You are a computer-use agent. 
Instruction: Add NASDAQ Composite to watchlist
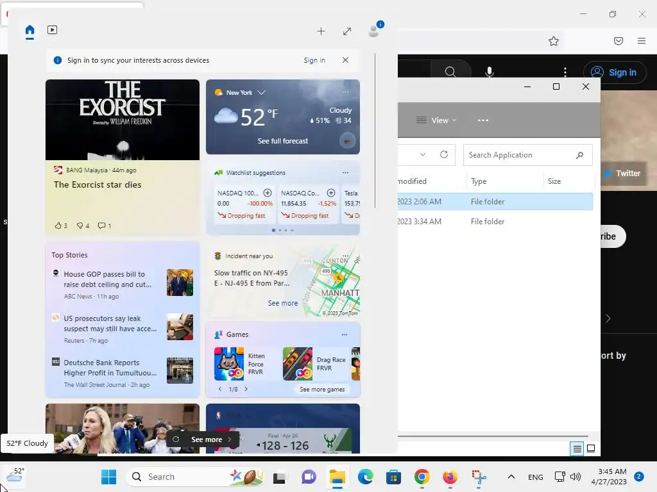pos(331,193)
